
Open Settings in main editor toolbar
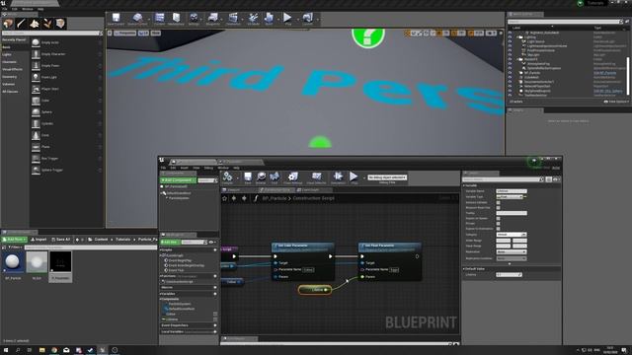pyautogui.click(x=194, y=19)
